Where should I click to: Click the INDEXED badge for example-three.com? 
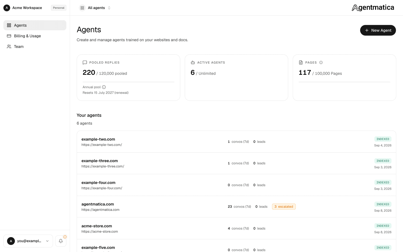[x=383, y=161]
